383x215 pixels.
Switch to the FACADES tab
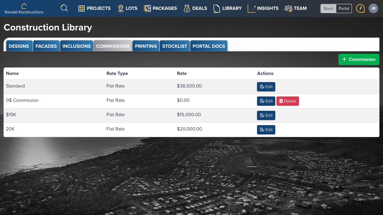(46, 46)
